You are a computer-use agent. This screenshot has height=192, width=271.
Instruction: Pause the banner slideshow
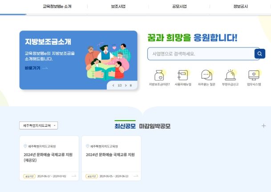point(131,85)
